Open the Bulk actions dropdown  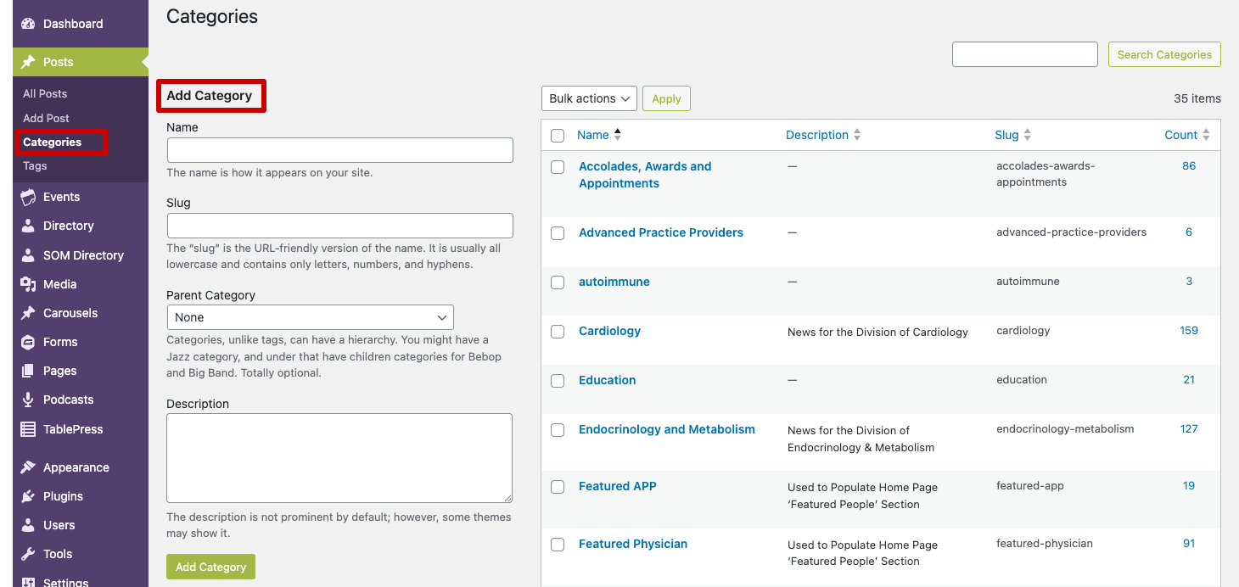589,98
